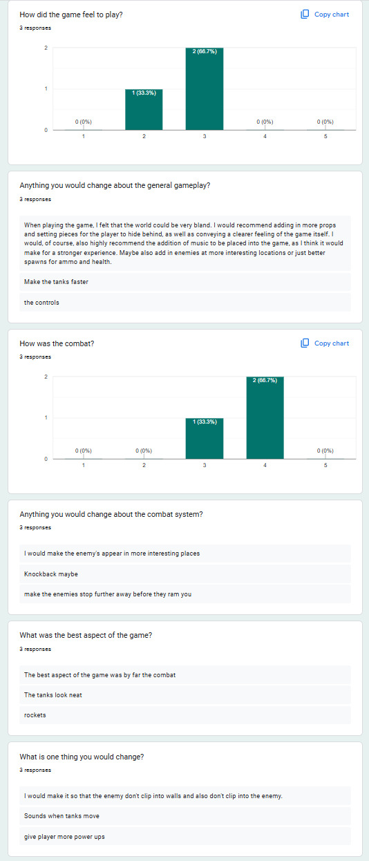Screen dimensions: 369x861
Task: Click the 'Knockback maybe' response
Action: (x=184, y=574)
